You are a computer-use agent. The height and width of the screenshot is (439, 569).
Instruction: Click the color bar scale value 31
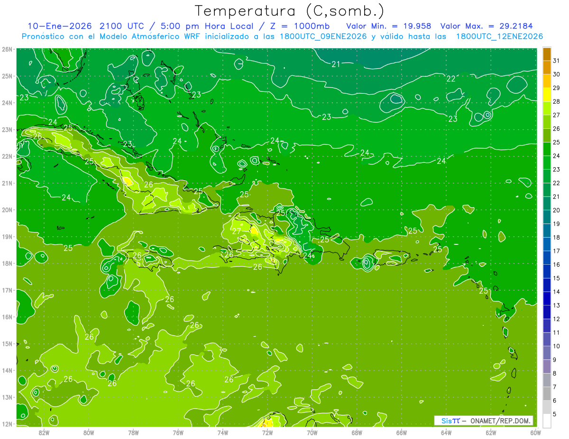[x=557, y=61]
